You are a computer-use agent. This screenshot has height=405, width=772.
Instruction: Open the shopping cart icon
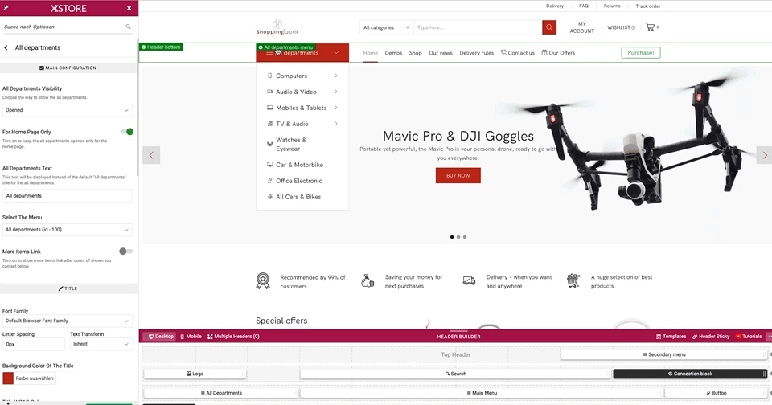[x=650, y=27]
